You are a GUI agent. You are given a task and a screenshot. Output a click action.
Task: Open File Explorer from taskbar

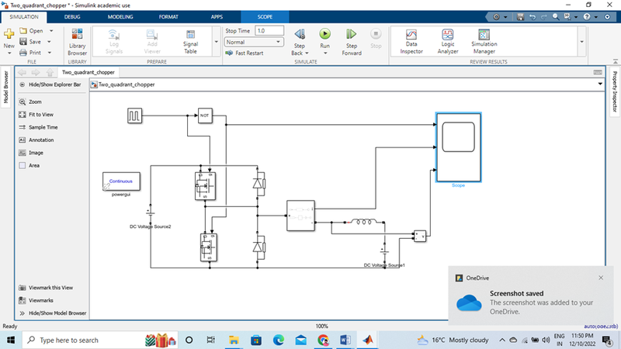234,340
